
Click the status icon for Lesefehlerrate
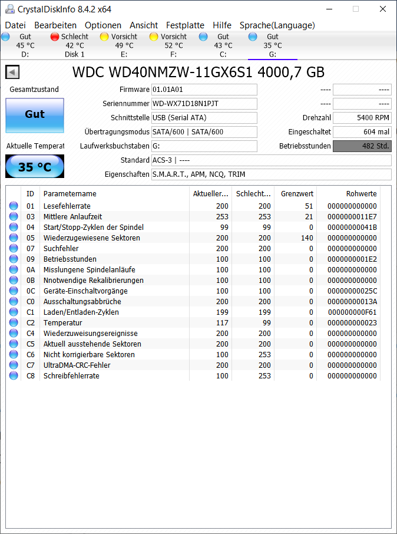pyautogui.click(x=14, y=206)
